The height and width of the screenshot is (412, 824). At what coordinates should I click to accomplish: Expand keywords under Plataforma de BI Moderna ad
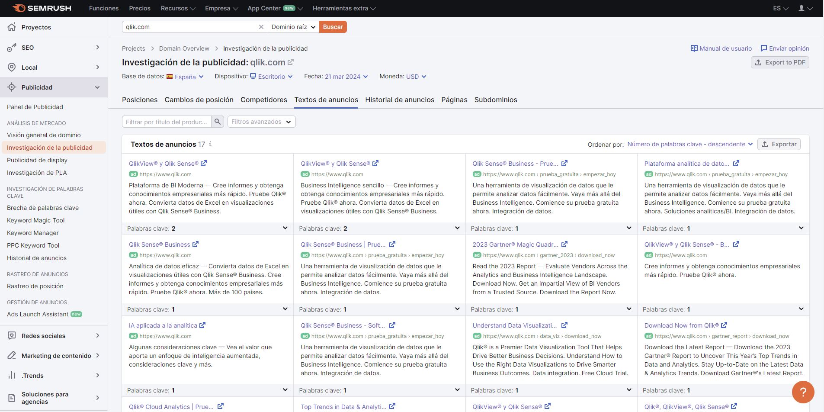pyautogui.click(x=285, y=228)
